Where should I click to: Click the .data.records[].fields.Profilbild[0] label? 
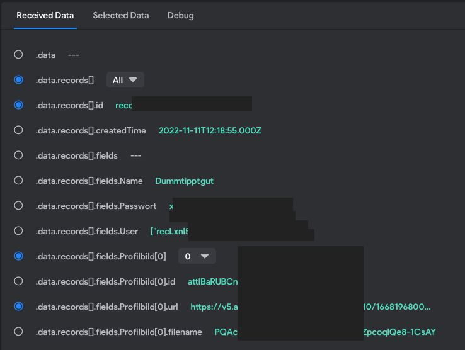tap(101, 257)
